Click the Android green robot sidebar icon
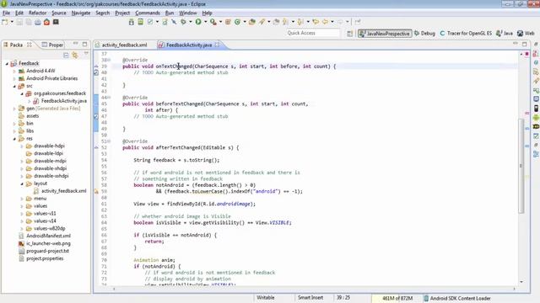Viewport: 540px width, 303px height. 536,118
